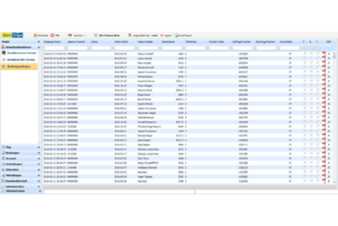Viewport: 338px width, 226px height.
Task: Click the red PDF icon in first row
Action: tap(323, 53)
